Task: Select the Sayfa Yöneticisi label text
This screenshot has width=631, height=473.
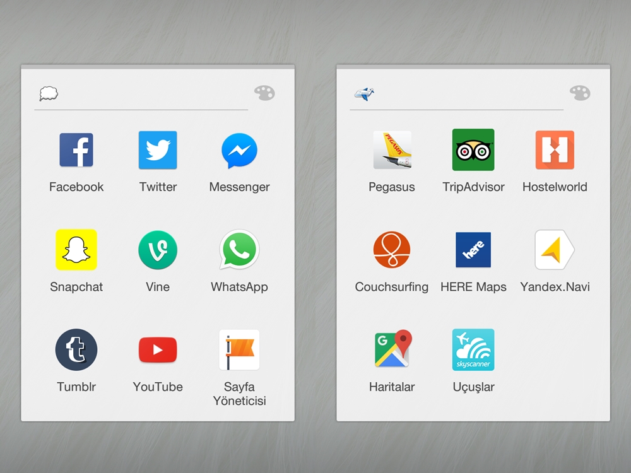Action: (239, 394)
